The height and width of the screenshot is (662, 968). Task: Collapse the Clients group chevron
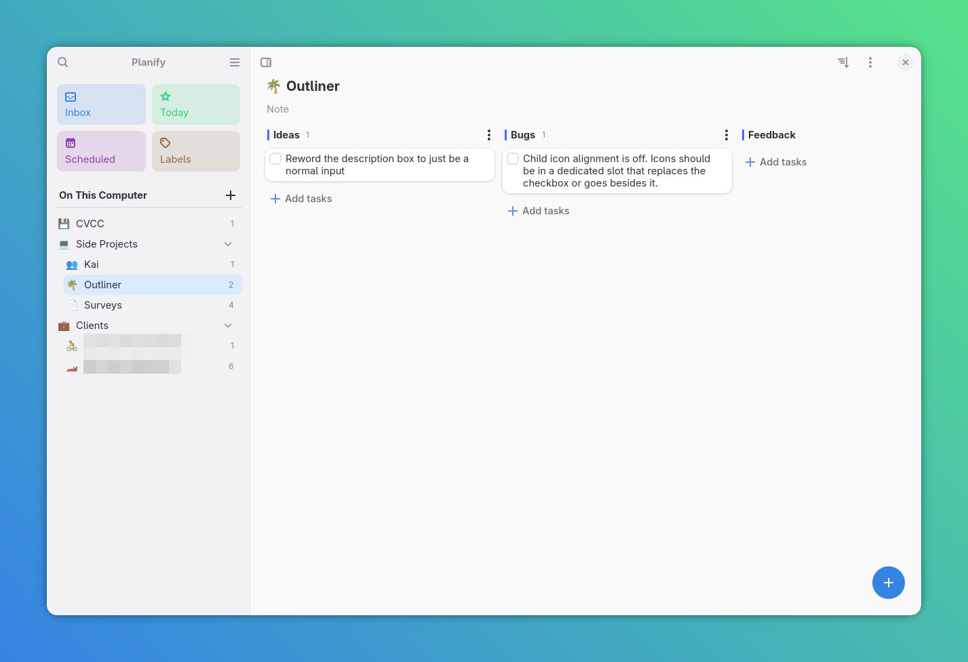click(x=228, y=326)
